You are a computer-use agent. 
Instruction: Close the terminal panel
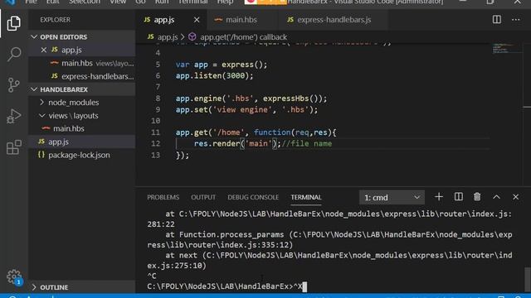pyautogui.click(x=515, y=197)
